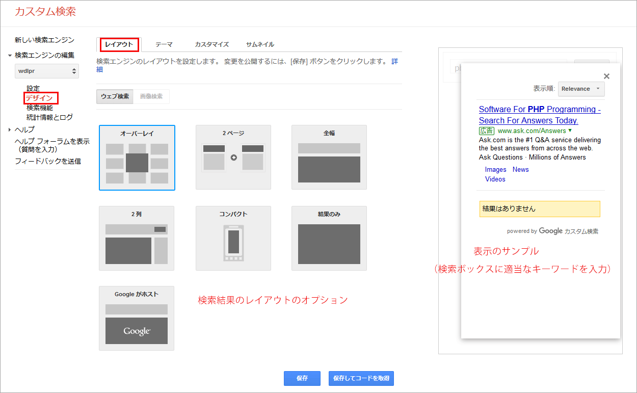Open 新しい検索エンジン in sidebar
The width and height of the screenshot is (637, 393).
coord(44,40)
